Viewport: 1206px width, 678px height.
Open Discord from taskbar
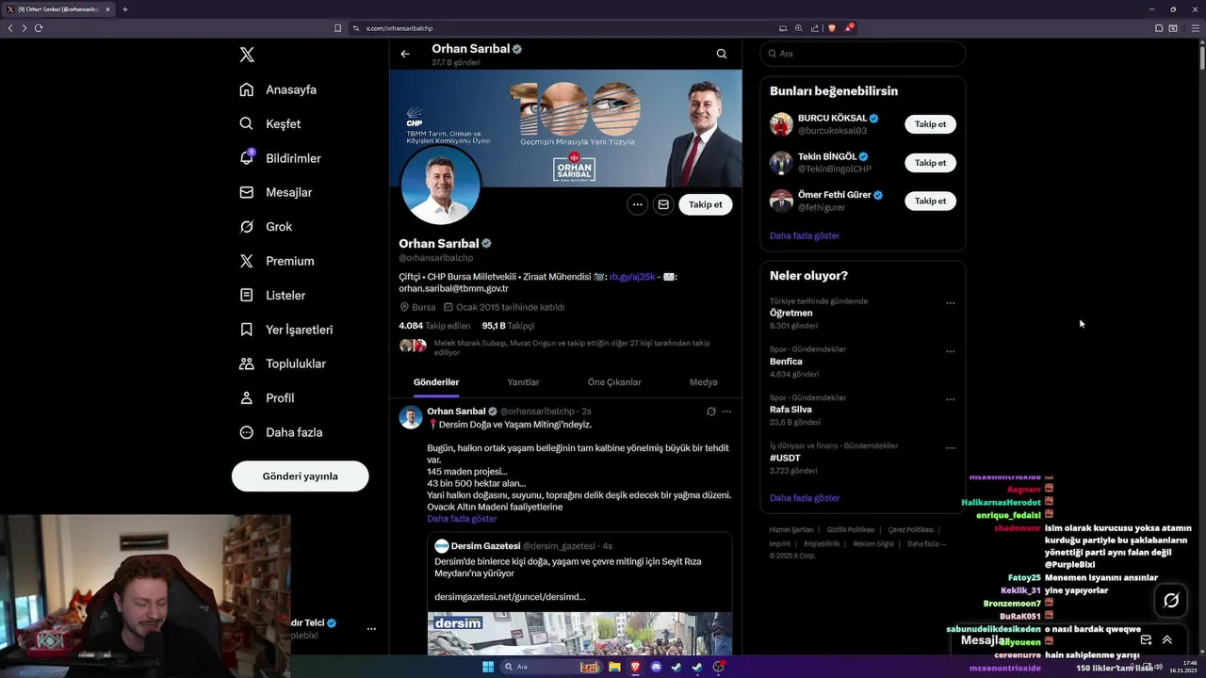pos(656,667)
